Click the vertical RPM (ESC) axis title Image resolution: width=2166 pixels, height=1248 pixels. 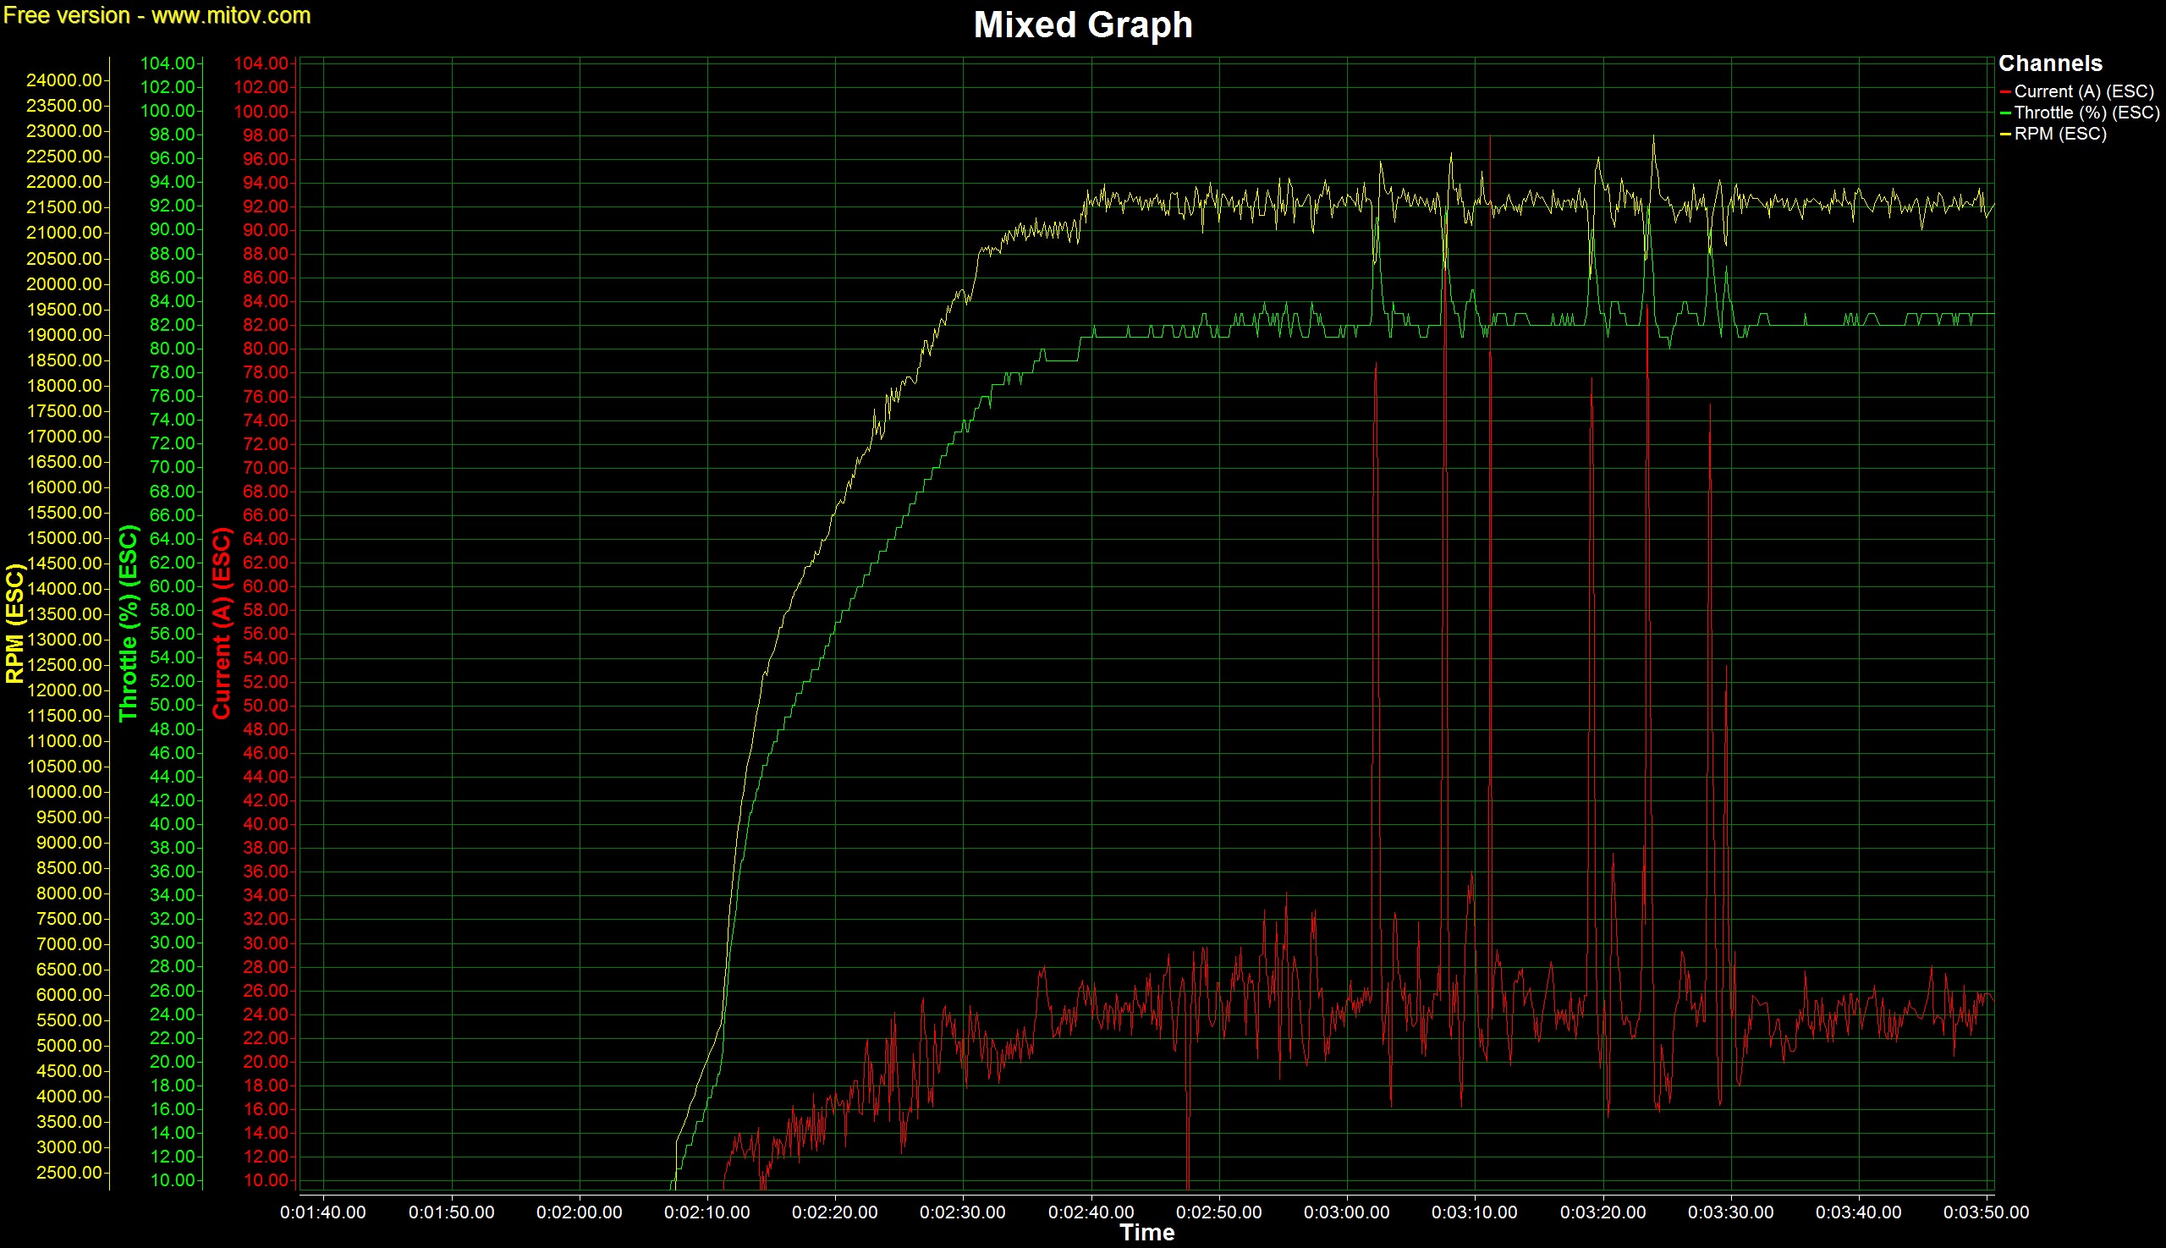tap(14, 623)
